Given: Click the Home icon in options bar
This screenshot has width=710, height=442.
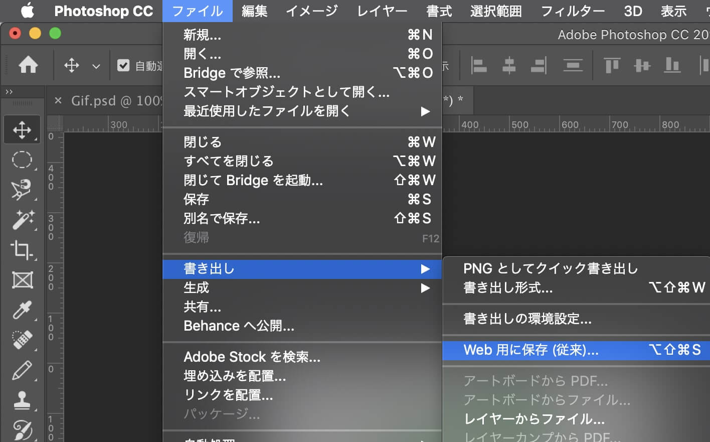Looking at the screenshot, I should (x=28, y=65).
